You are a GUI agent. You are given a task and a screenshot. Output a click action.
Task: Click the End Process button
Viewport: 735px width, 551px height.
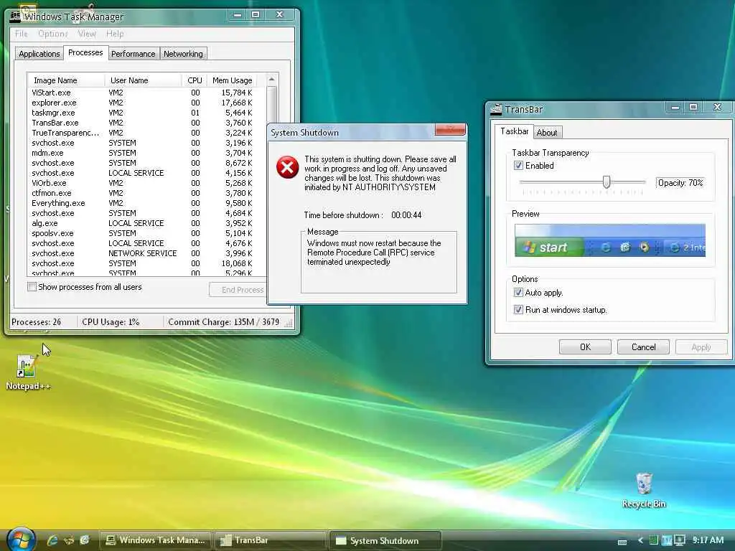coord(238,290)
